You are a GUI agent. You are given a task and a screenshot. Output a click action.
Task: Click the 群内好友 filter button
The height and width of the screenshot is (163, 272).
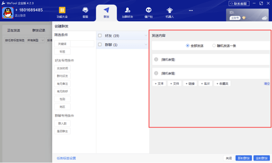coord(62,76)
